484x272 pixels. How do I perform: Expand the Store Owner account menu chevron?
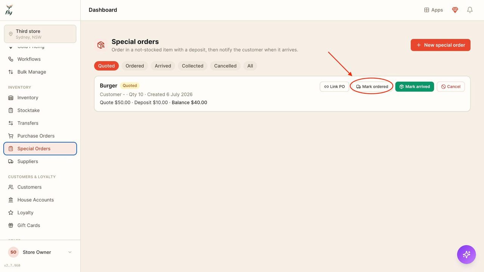pos(70,252)
